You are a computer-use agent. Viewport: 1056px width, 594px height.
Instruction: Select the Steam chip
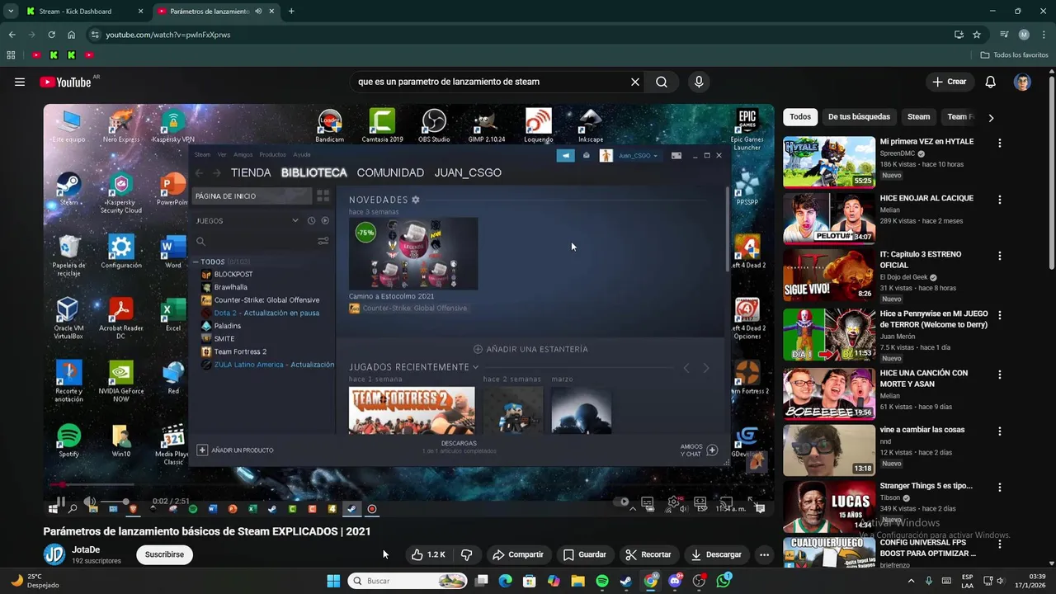[918, 117]
